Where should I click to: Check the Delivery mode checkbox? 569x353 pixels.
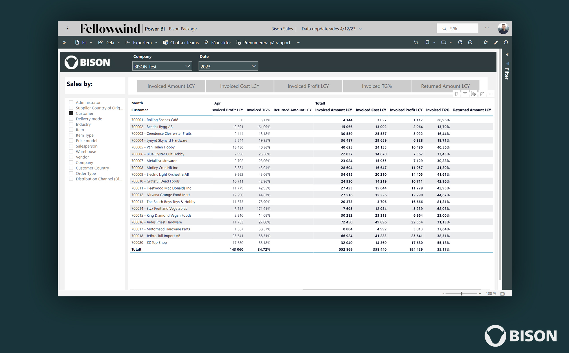[71, 119]
